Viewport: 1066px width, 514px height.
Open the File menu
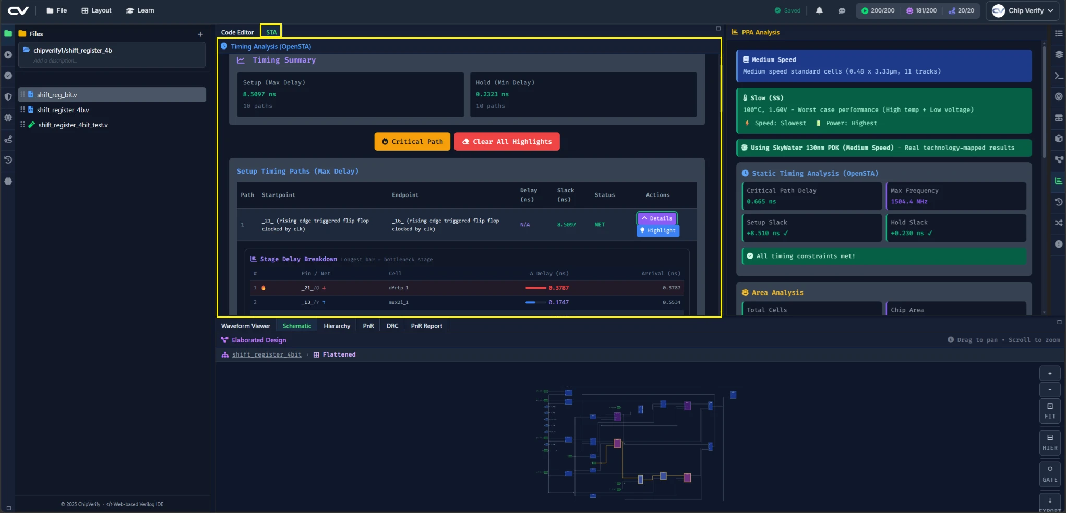[57, 10]
